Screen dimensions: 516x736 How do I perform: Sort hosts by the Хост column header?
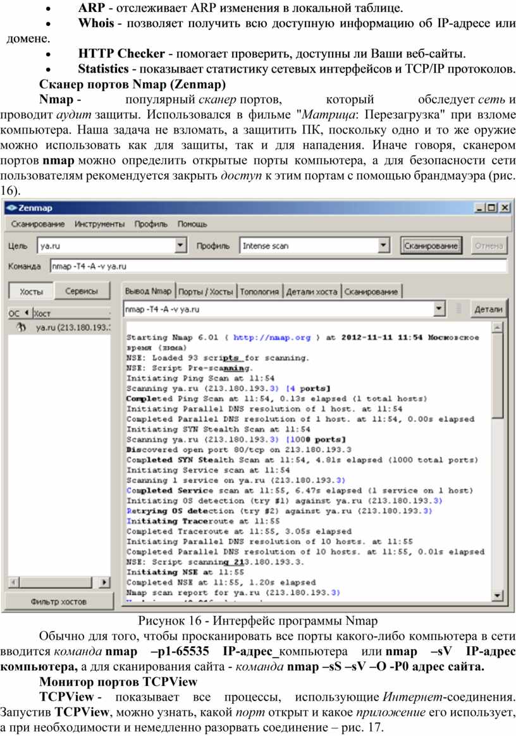70,313
